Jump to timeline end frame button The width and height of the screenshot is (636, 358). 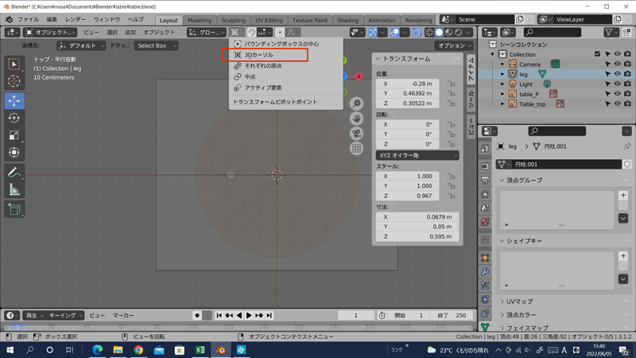point(270,315)
